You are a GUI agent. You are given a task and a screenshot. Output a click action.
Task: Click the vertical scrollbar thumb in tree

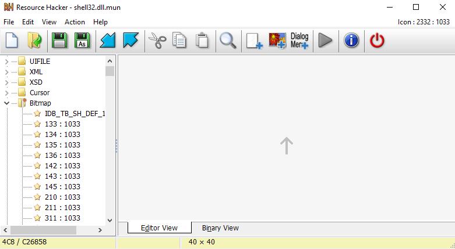point(110,71)
